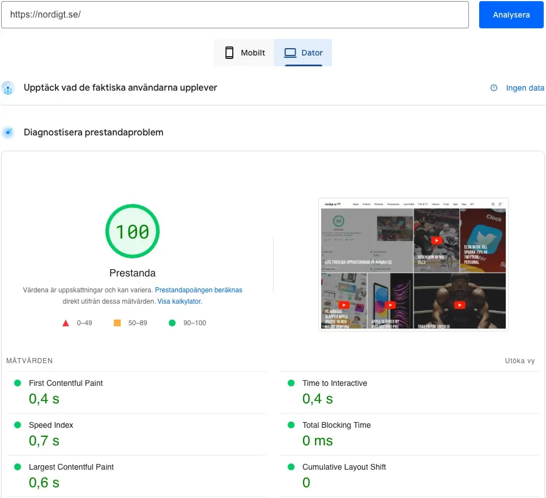Image resolution: width=546 pixels, height=498 pixels.
Task: Click the green circle 90–100 legend icon
Action: 172,323
